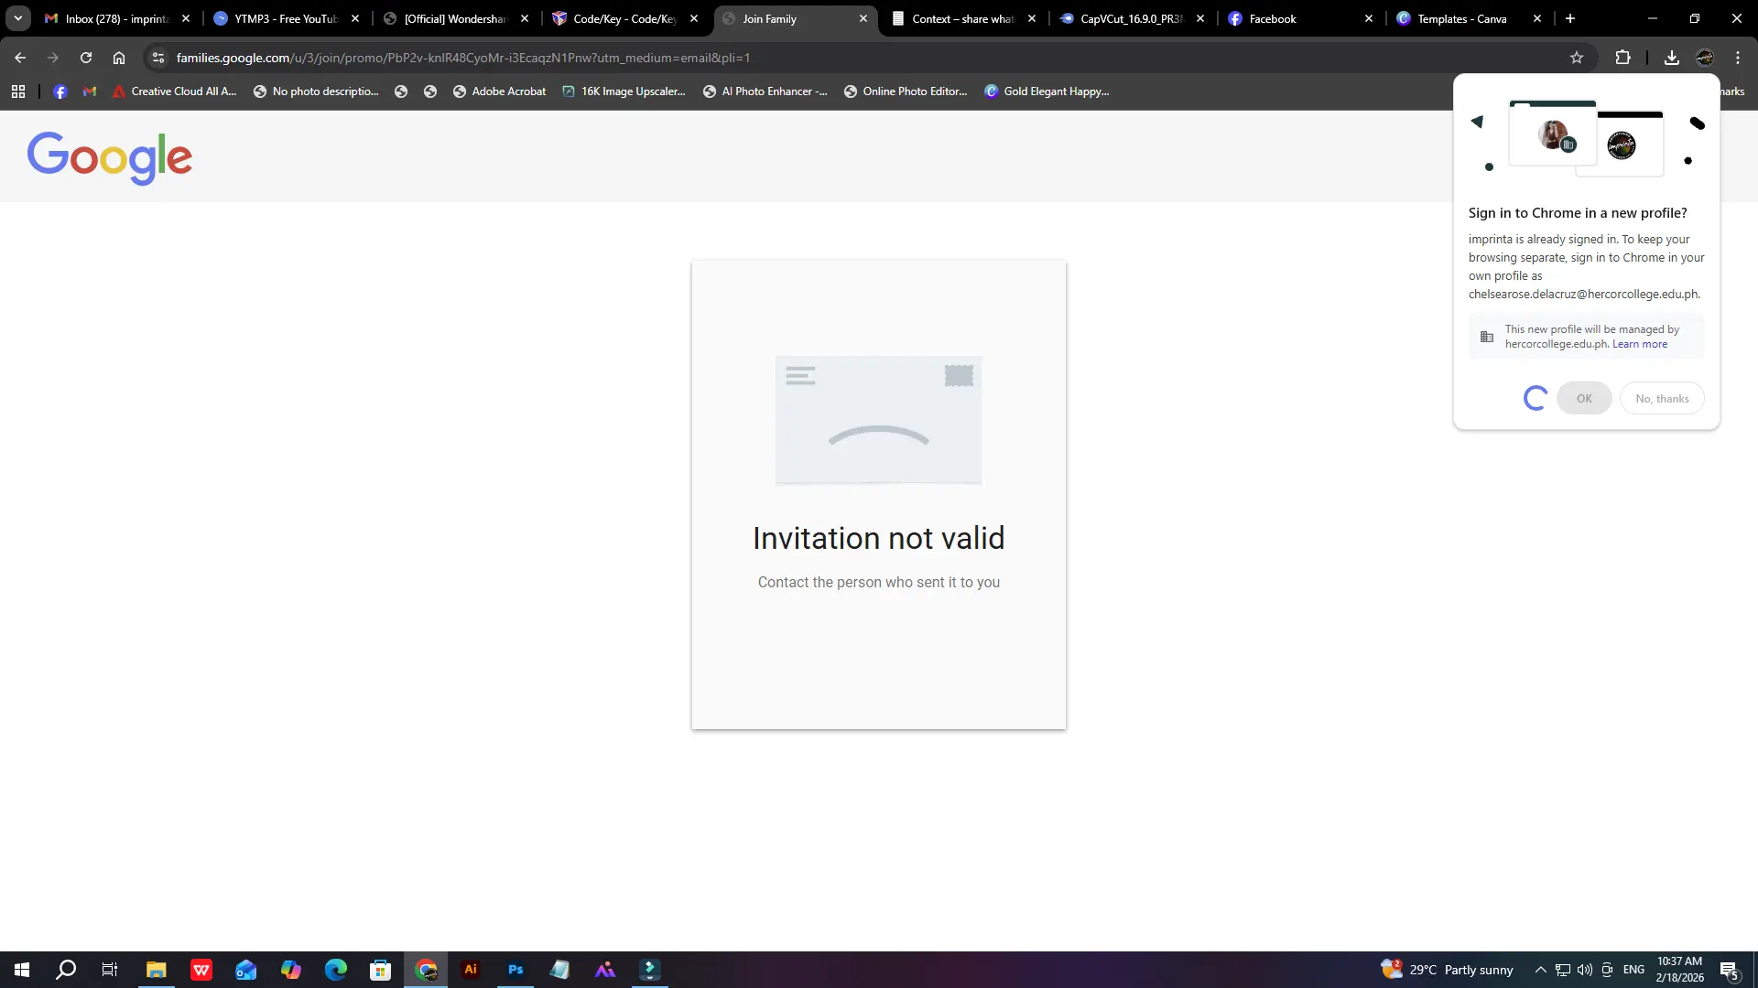Image resolution: width=1758 pixels, height=988 pixels.
Task: Open Creative Cloud All Apps bookmark
Action: (174, 91)
